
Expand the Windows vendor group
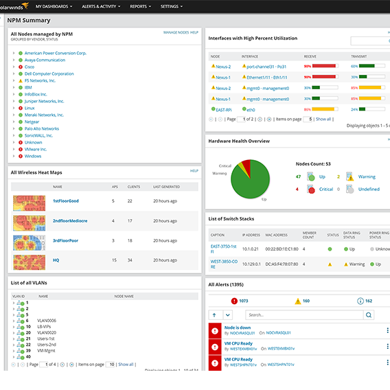tap(14, 156)
